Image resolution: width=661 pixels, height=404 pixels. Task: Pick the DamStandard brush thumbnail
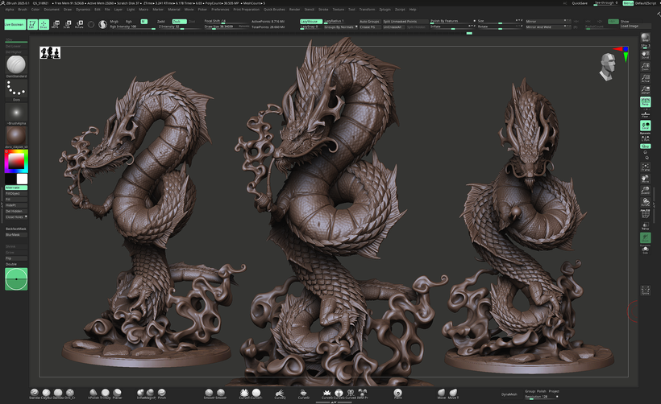[16, 64]
